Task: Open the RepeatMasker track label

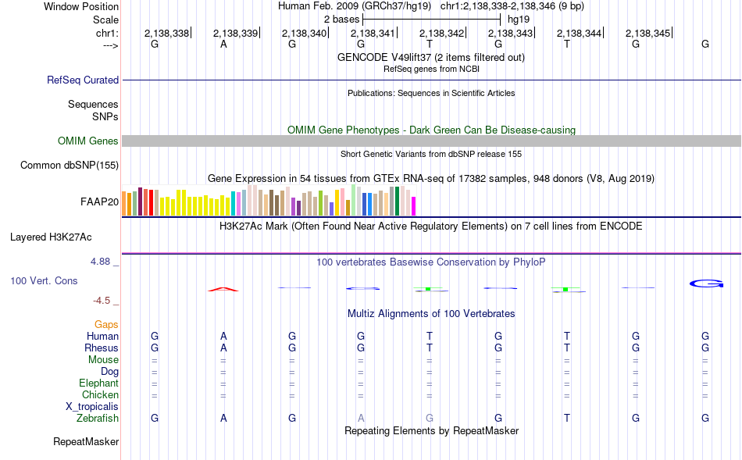Action: click(86, 441)
